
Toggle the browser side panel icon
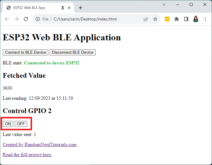coord(186,19)
